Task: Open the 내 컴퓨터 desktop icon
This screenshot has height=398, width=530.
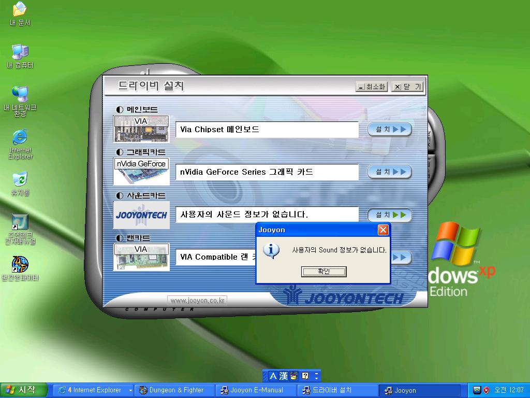Action: [x=20, y=56]
